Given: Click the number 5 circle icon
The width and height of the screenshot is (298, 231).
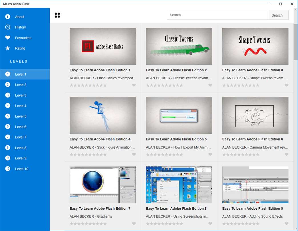Looking at the screenshot, I should coord(8,116).
